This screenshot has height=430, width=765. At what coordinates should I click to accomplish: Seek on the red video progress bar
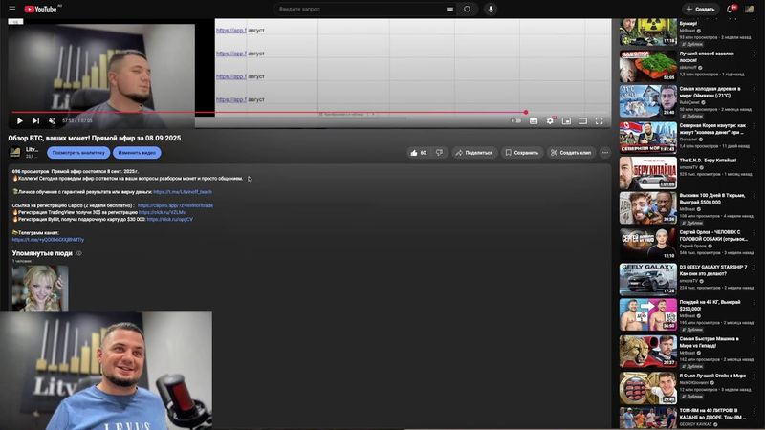(287, 112)
